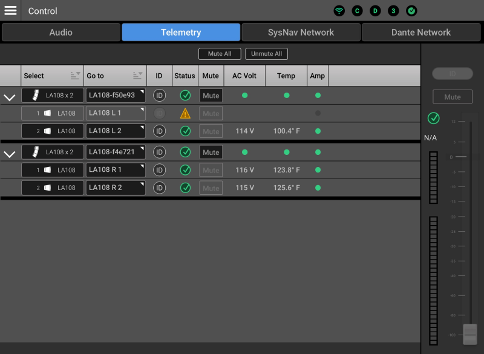Image resolution: width=484 pixels, height=354 pixels.
Task: Click the volume fader handle on the right
Action: tap(469, 333)
